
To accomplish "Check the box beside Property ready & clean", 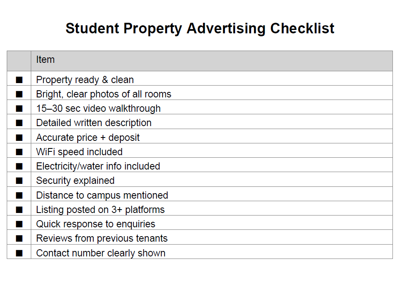I will (x=19, y=80).
